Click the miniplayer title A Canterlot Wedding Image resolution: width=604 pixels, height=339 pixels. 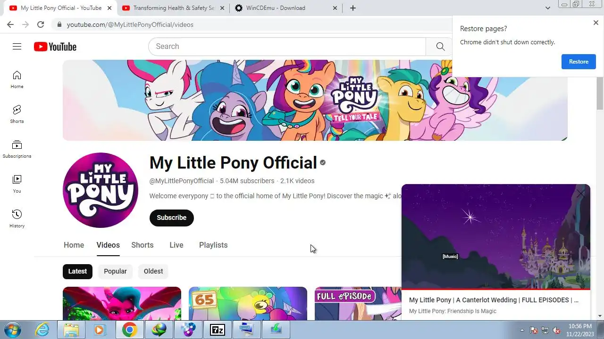coord(494,300)
